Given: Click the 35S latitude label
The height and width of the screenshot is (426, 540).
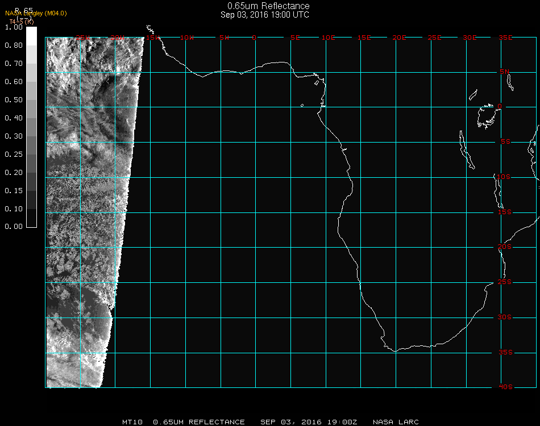Looking at the screenshot, I should tap(505, 352).
